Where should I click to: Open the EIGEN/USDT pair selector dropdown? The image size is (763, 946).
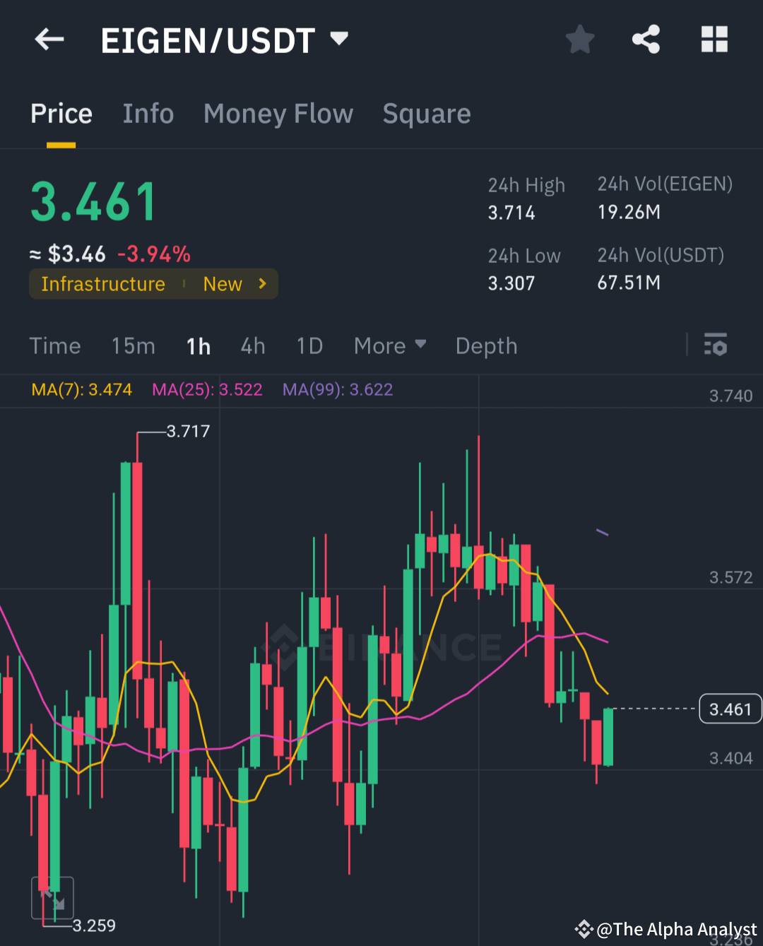click(x=339, y=39)
